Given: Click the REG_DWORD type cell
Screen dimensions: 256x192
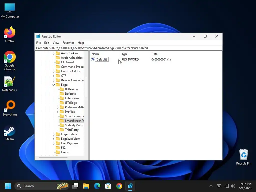Looking at the screenshot, I should tap(130, 59).
